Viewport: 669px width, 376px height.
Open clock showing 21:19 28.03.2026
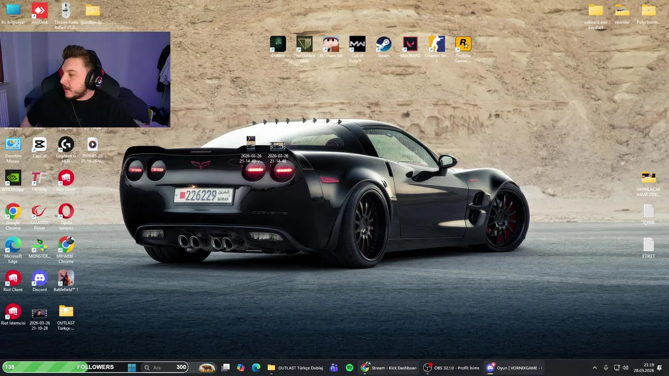(x=644, y=368)
